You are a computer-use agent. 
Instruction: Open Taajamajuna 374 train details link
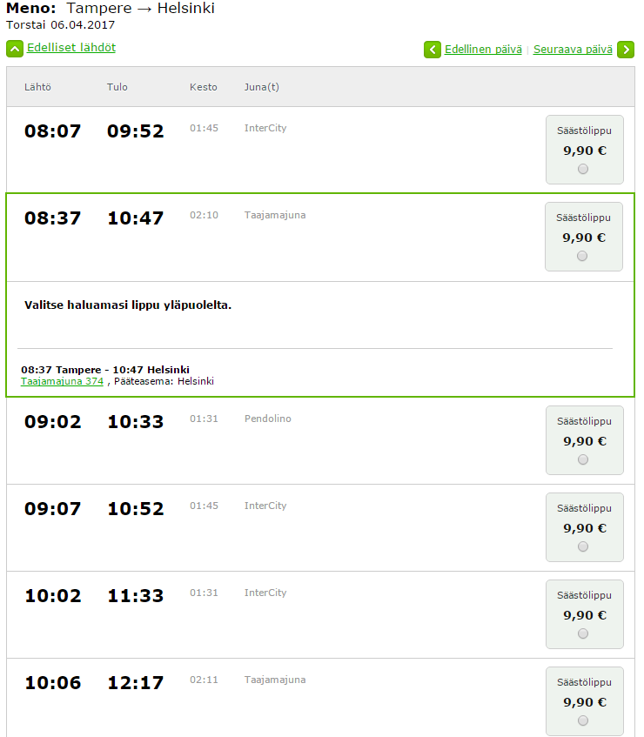pos(62,381)
